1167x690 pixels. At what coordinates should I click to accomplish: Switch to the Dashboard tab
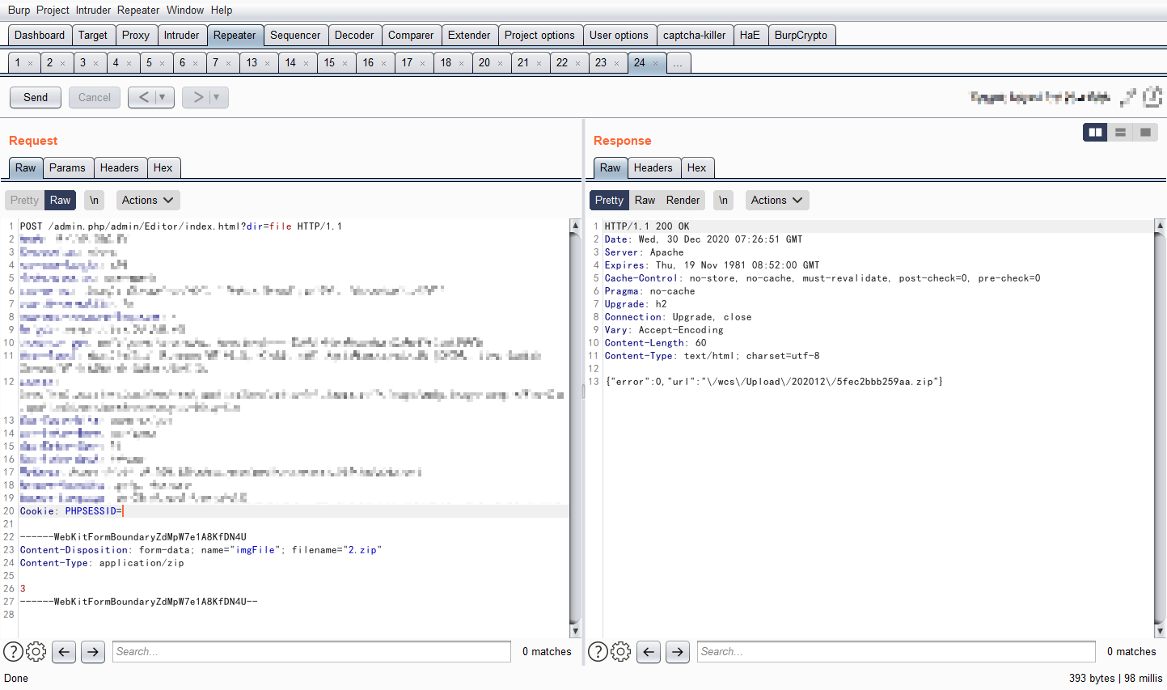click(40, 35)
